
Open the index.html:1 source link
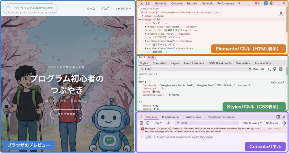[274, 129]
